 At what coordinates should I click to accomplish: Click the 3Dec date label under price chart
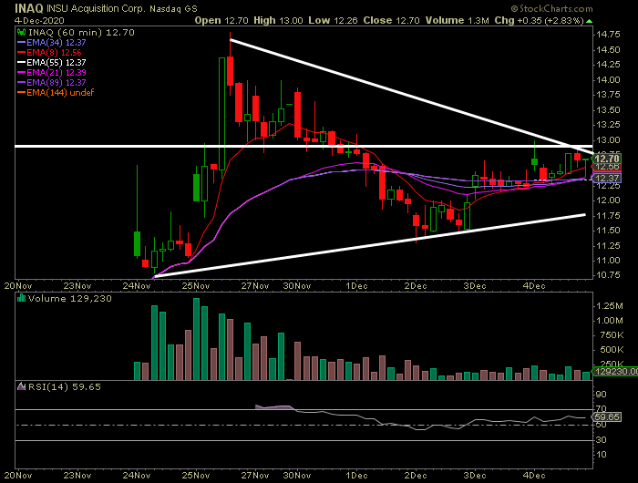[475, 286]
